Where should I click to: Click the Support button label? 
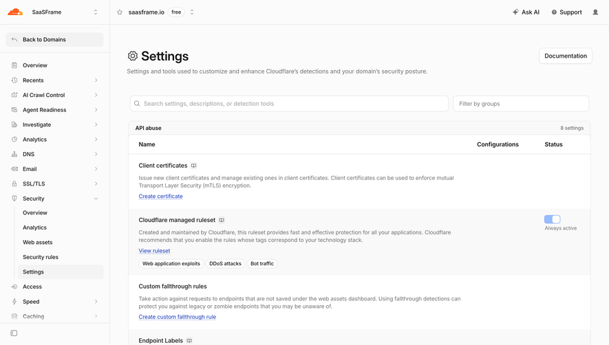click(x=570, y=12)
